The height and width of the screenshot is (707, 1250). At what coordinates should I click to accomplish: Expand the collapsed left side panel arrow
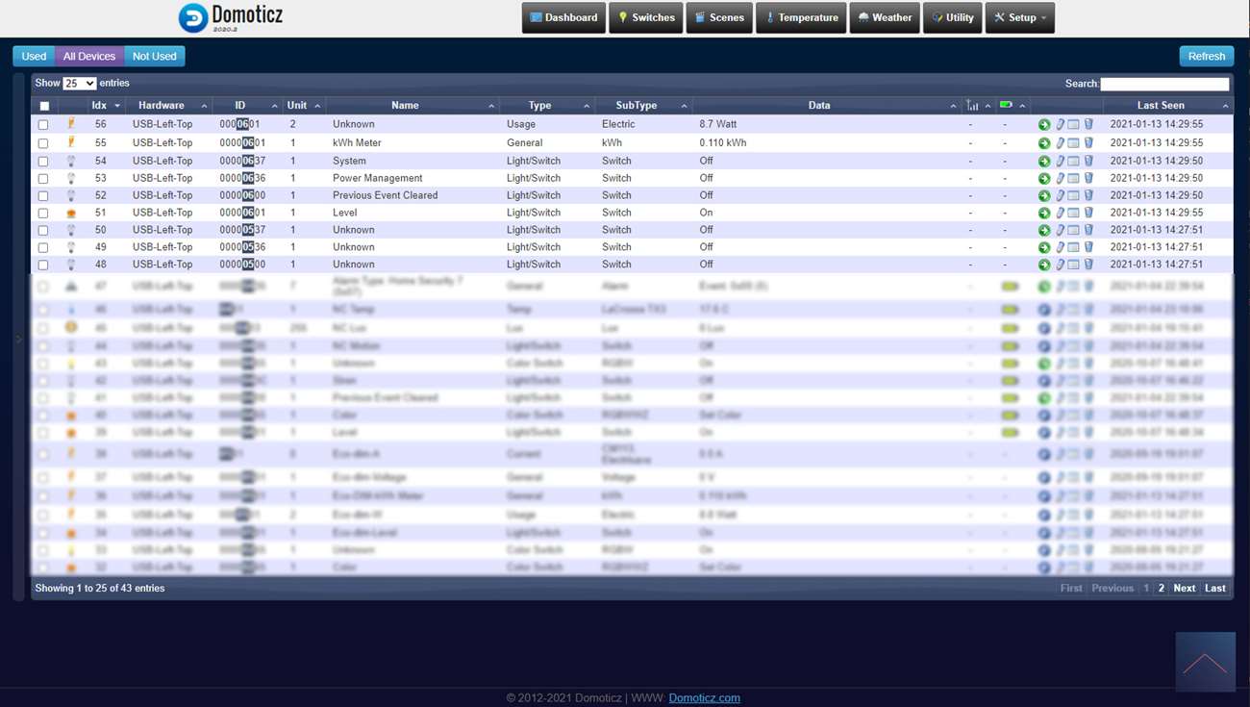pos(18,338)
